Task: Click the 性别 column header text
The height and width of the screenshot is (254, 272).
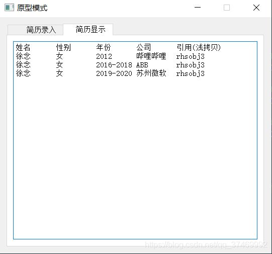Action: (x=63, y=47)
